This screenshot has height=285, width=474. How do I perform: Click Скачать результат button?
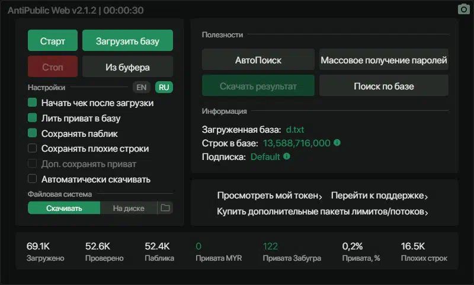point(258,85)
